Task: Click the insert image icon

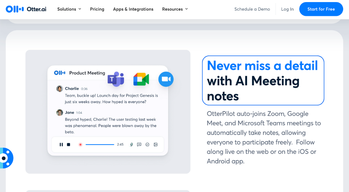Action: [x=156, y=145]
